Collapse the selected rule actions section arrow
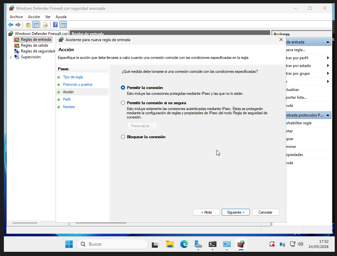The image size is (337, 256). pyautogui.click(x=328, y=115)
